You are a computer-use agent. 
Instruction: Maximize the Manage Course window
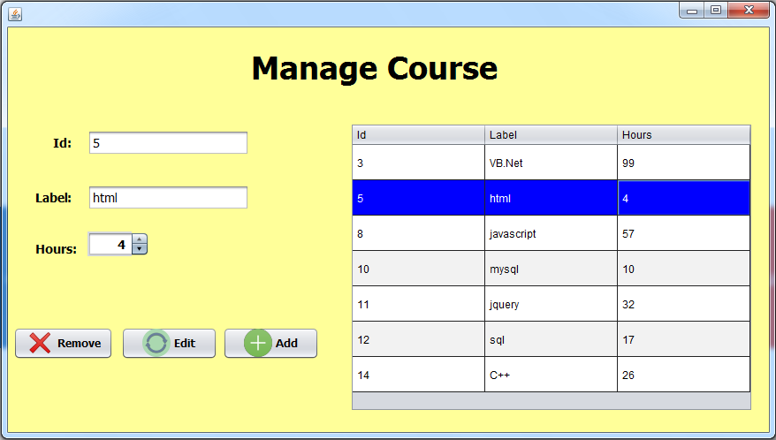point(716,10)
